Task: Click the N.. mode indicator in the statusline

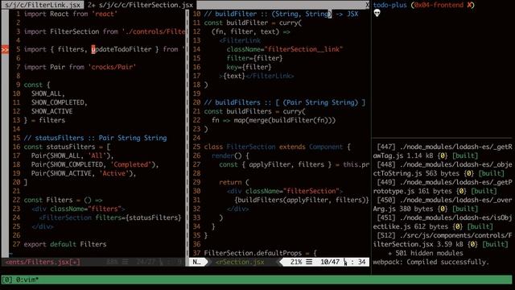Action: click(197, 262)
